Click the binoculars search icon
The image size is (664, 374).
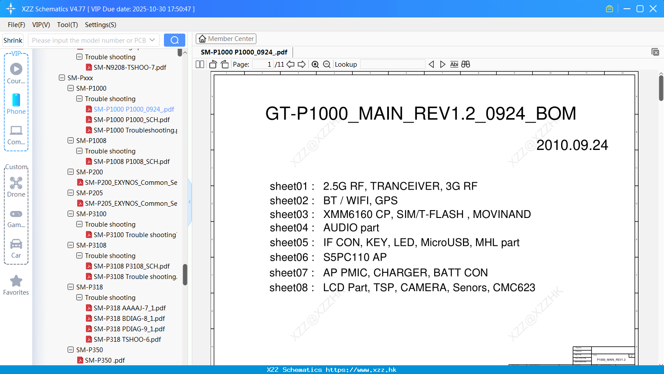[466, 64]
